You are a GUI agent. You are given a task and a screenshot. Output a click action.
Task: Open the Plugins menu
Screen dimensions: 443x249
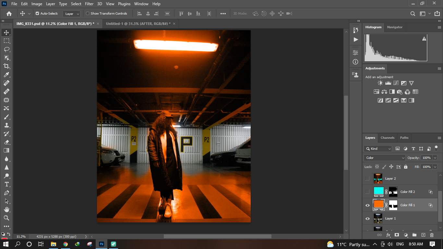[x=124, y=4]
